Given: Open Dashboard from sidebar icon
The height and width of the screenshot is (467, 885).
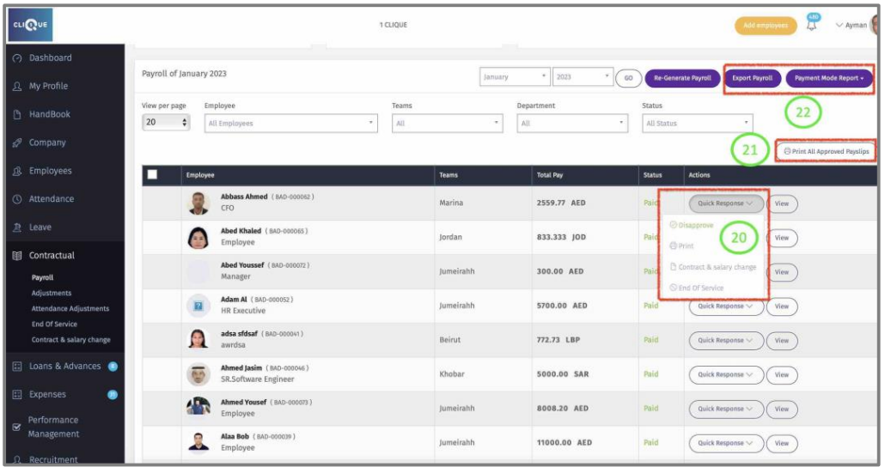Looking at the screenshot, I should [x=17, y=58].
